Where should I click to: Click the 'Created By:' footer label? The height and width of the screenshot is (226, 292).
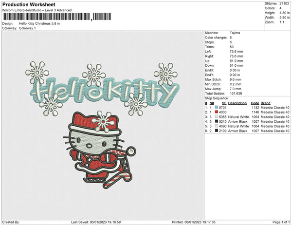(11, 222)
